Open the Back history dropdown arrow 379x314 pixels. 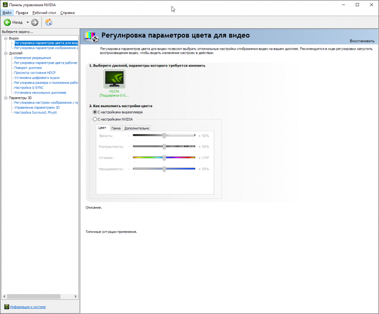(x=28, y=22)
